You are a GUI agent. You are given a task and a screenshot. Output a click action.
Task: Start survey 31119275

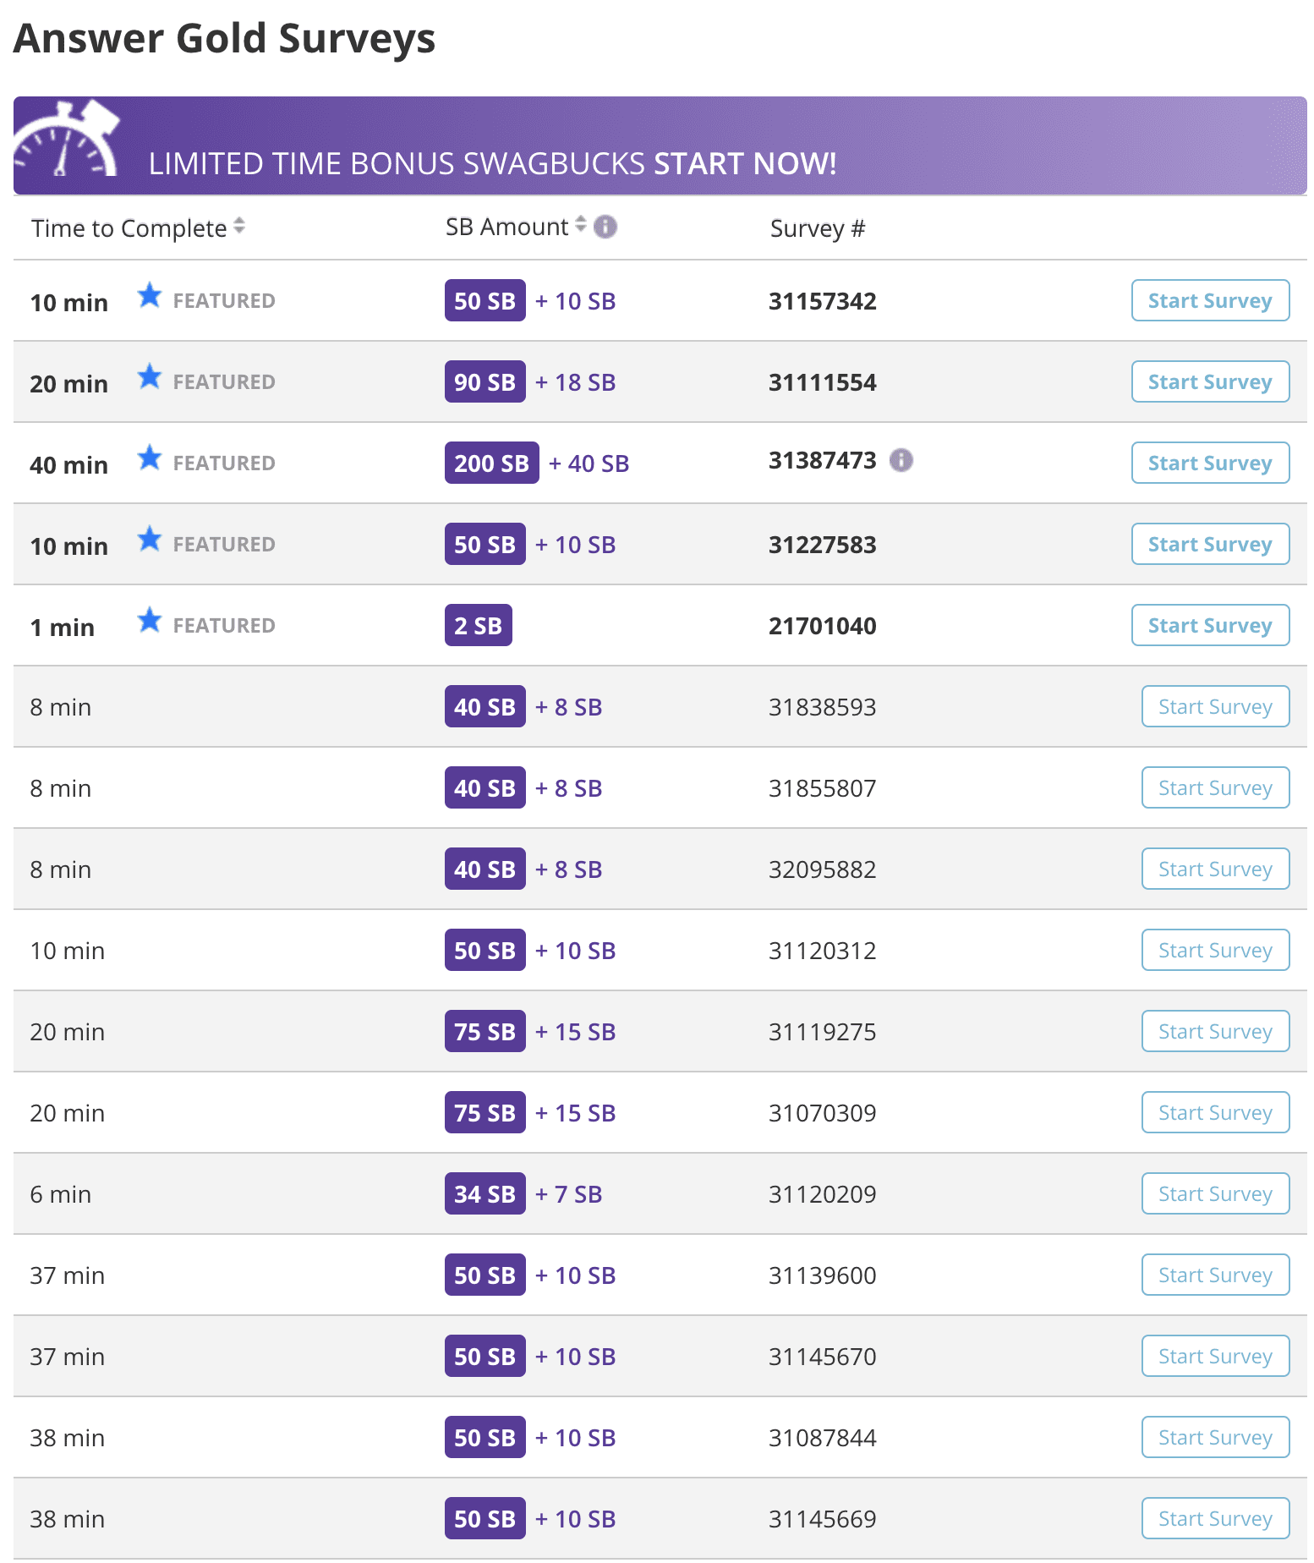(1215, 1031)
